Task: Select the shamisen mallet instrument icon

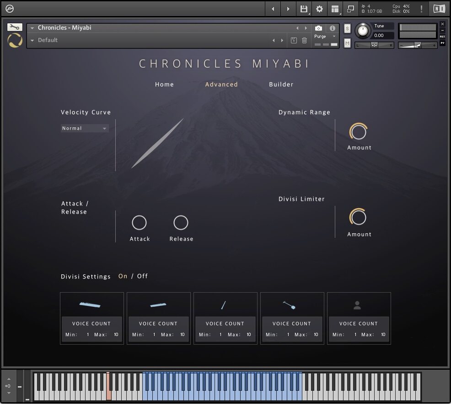Action: (x=290, y=305)
